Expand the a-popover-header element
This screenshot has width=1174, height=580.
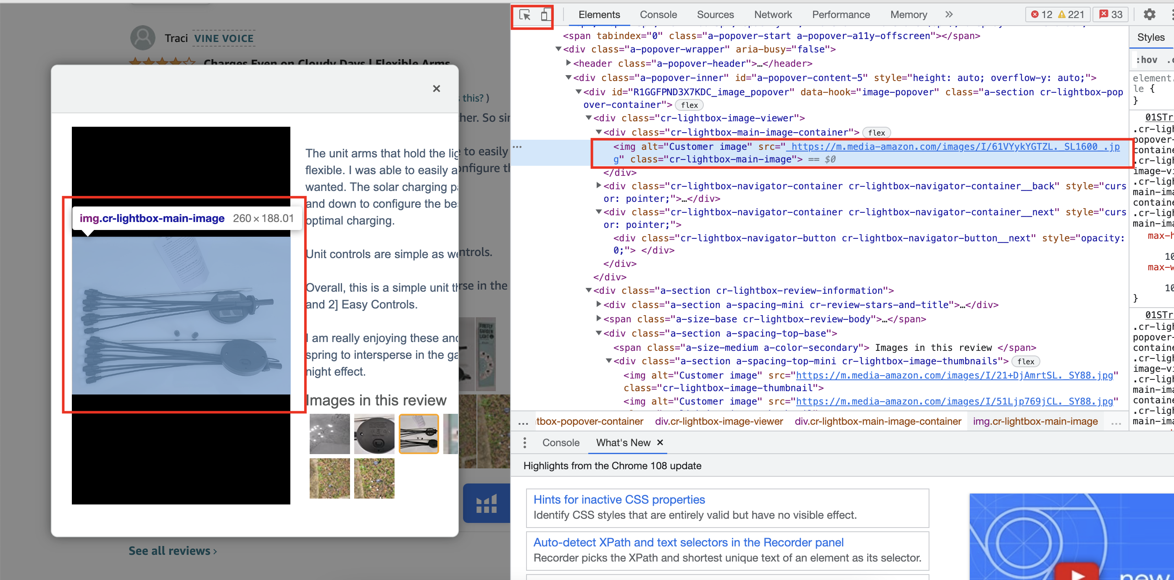coord(569,63)
